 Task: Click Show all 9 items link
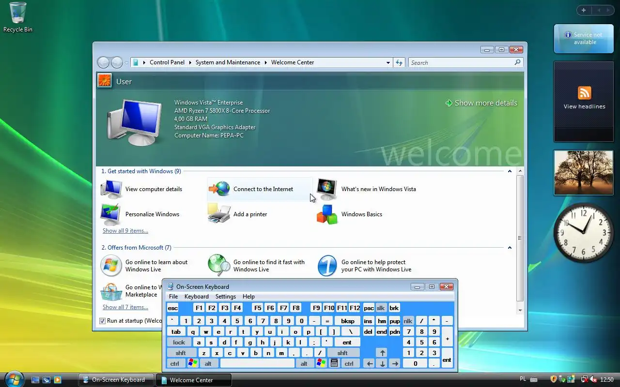[x=125, y=231]
